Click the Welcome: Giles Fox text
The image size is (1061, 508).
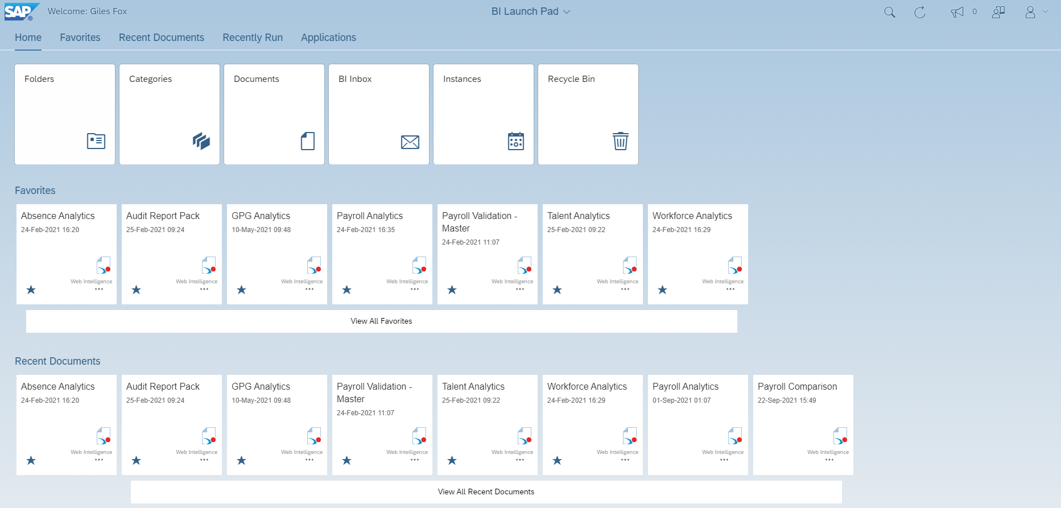pos(88,11)
